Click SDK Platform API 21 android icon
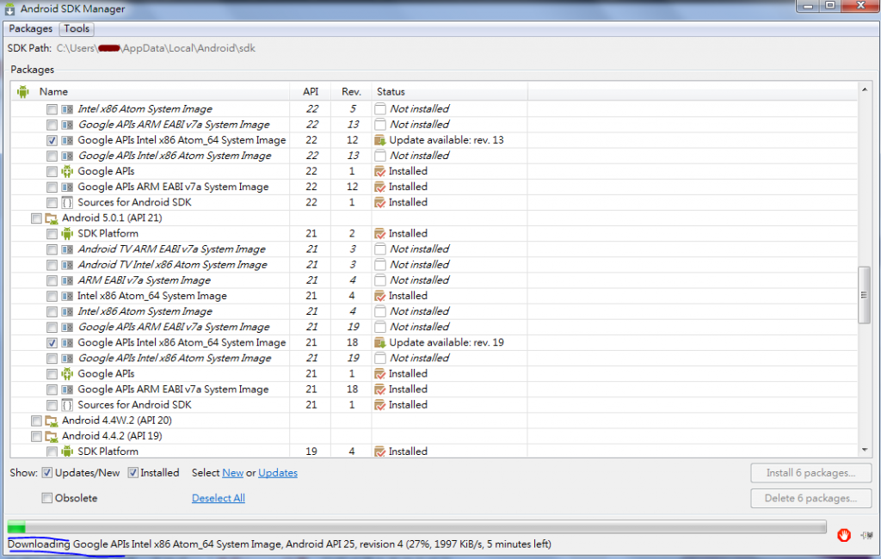This screenshot has height=559, width=881. [67, 234]
